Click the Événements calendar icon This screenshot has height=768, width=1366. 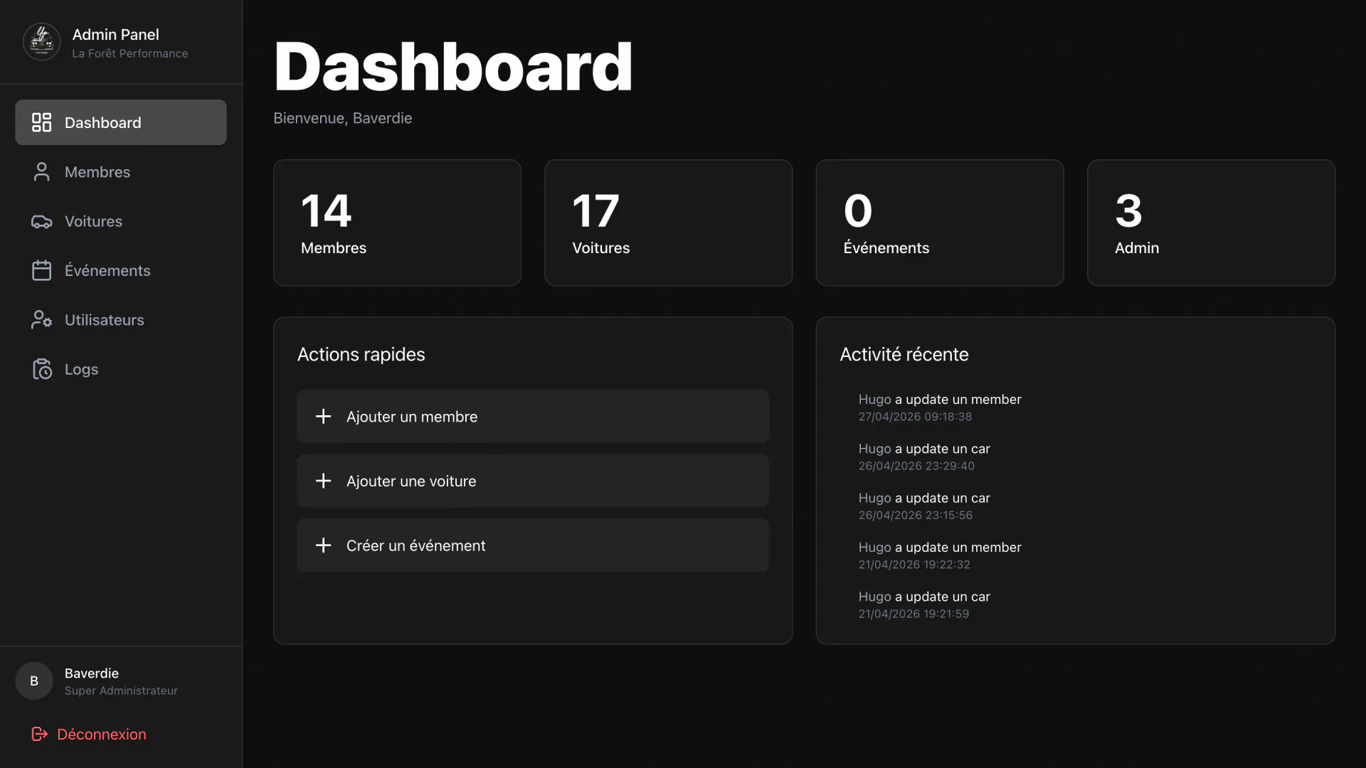41,270
